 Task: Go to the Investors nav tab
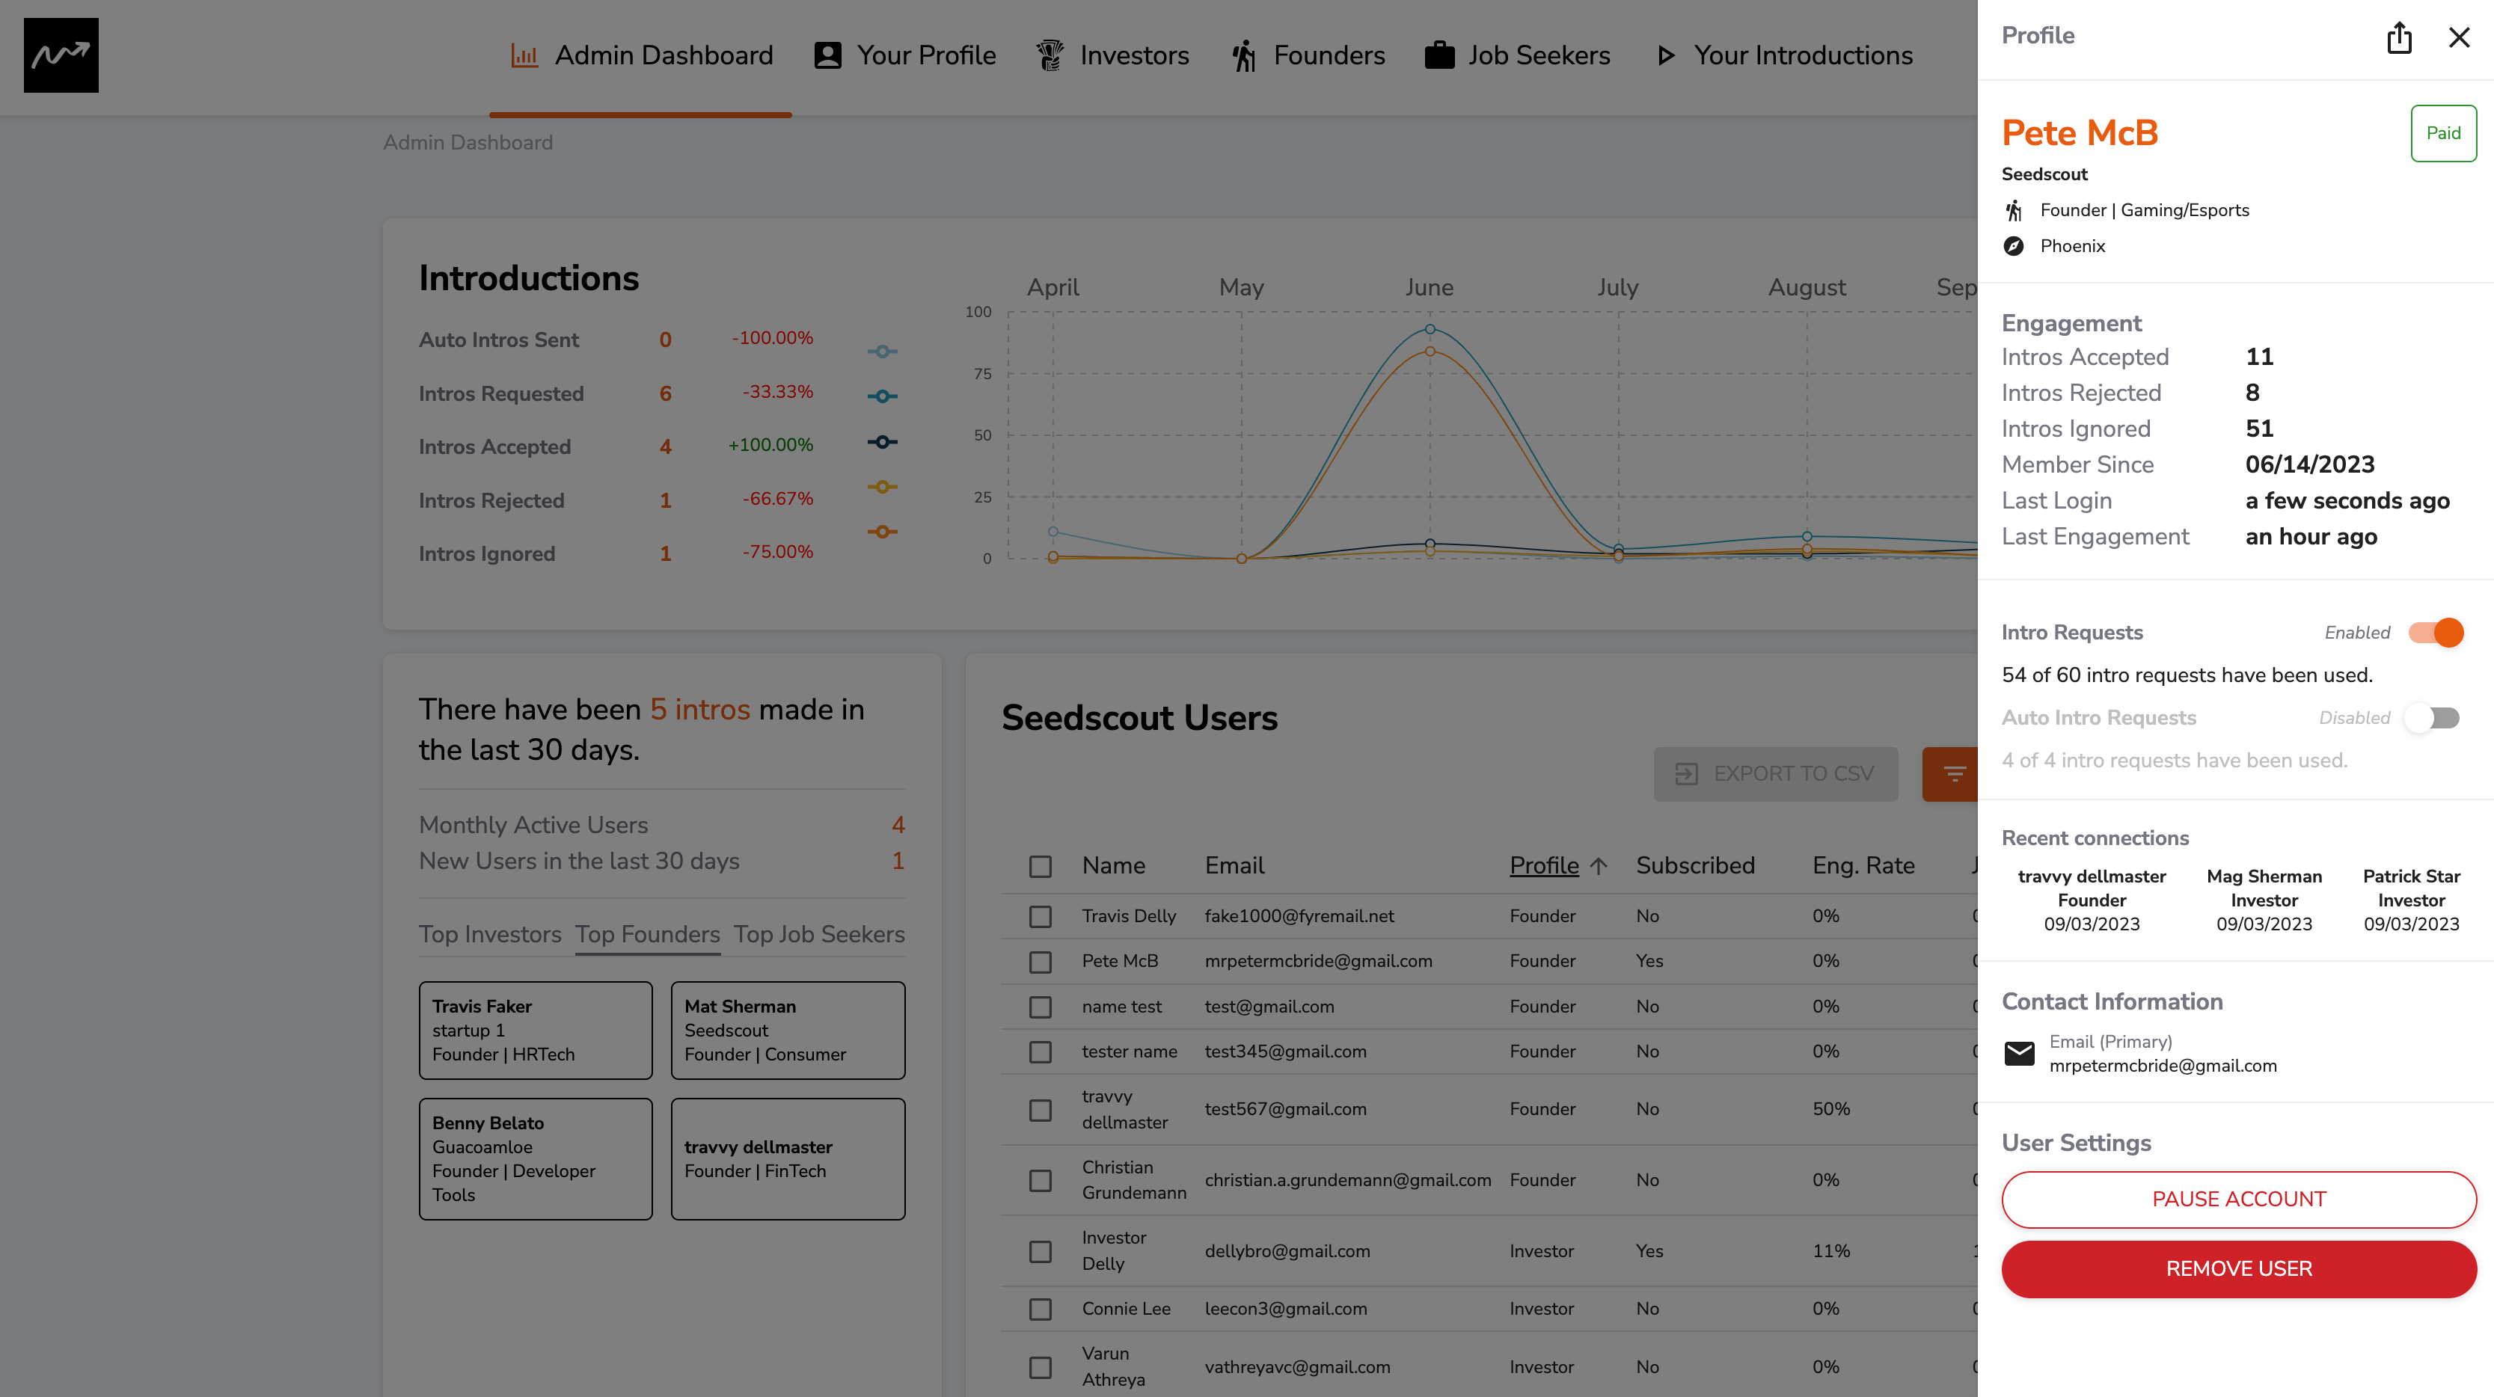pos(1113,55)
